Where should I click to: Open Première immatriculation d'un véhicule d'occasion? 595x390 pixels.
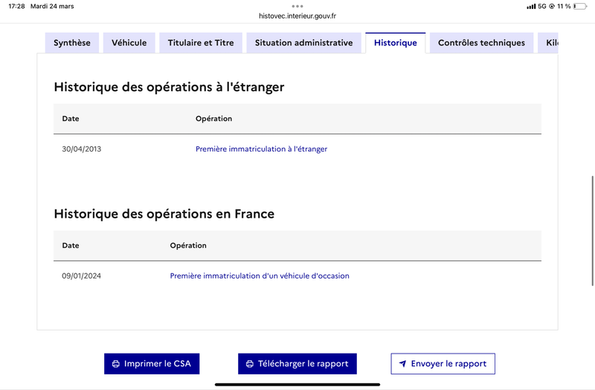tap(260, 276)
